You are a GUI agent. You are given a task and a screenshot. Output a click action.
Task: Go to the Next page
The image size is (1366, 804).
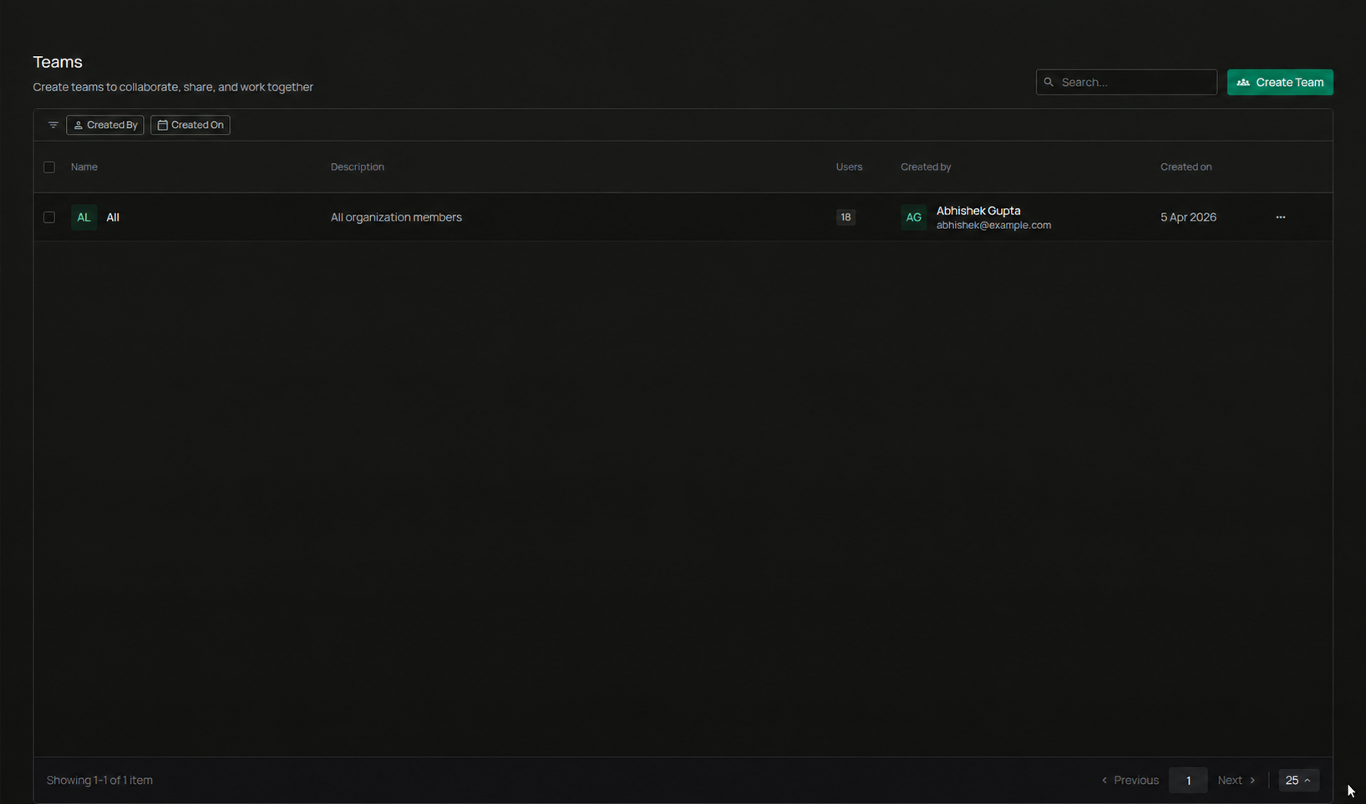pos(1237,780)
